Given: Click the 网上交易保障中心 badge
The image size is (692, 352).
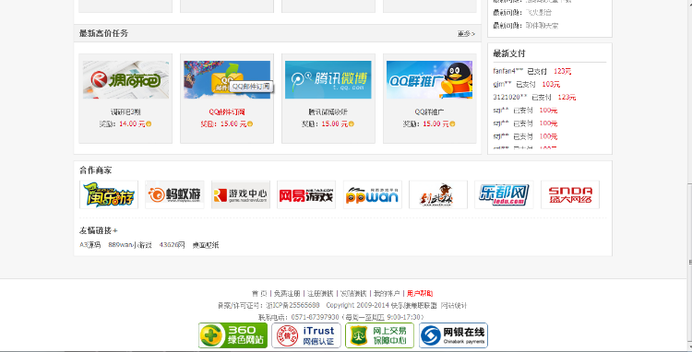Looking at the screenshot, I should point(379,335).
